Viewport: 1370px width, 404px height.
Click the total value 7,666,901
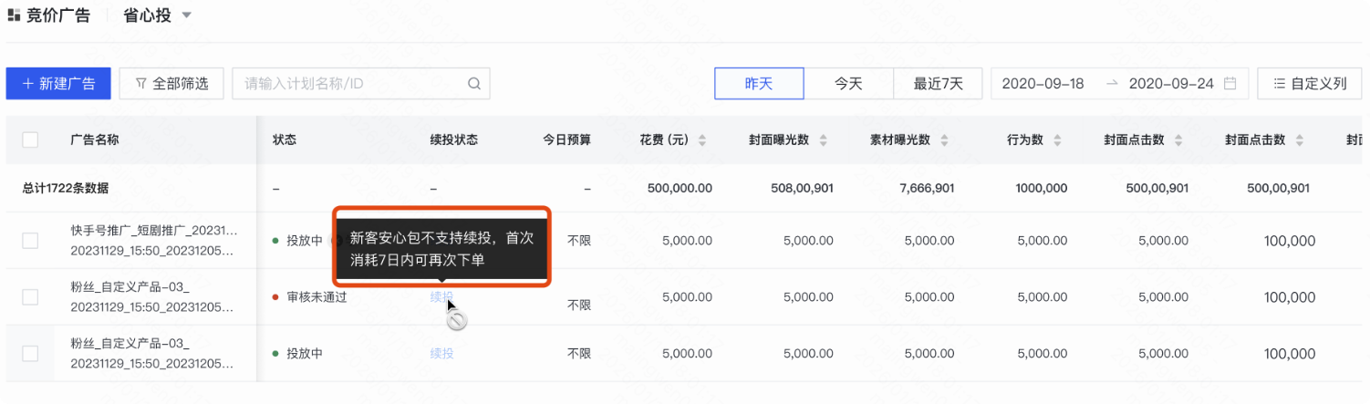tap(927, 188)
